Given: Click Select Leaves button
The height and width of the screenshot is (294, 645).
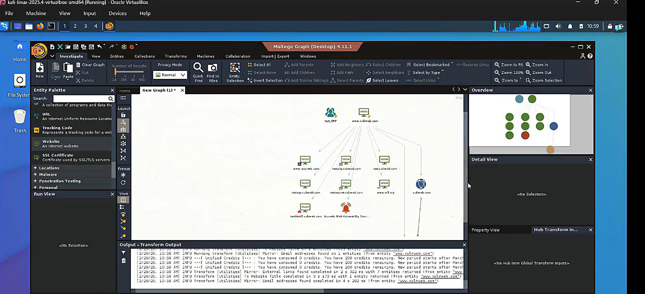Looking at the screenshot, I should tap(382, 80).
